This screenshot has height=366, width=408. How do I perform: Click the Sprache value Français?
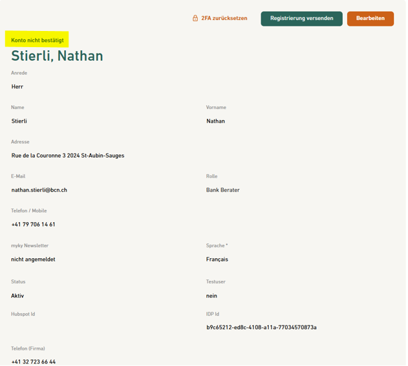[217, 259]
